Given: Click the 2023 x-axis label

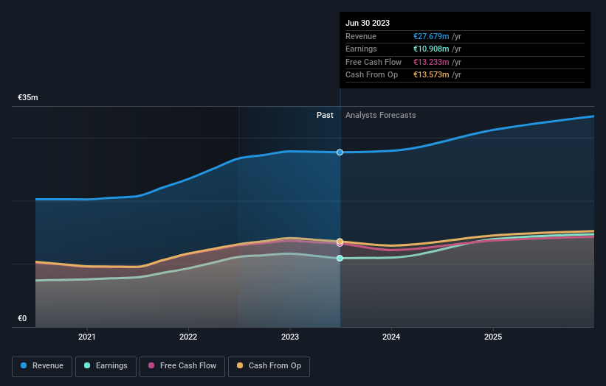Looking at the screenshot, I should point(290,337).
